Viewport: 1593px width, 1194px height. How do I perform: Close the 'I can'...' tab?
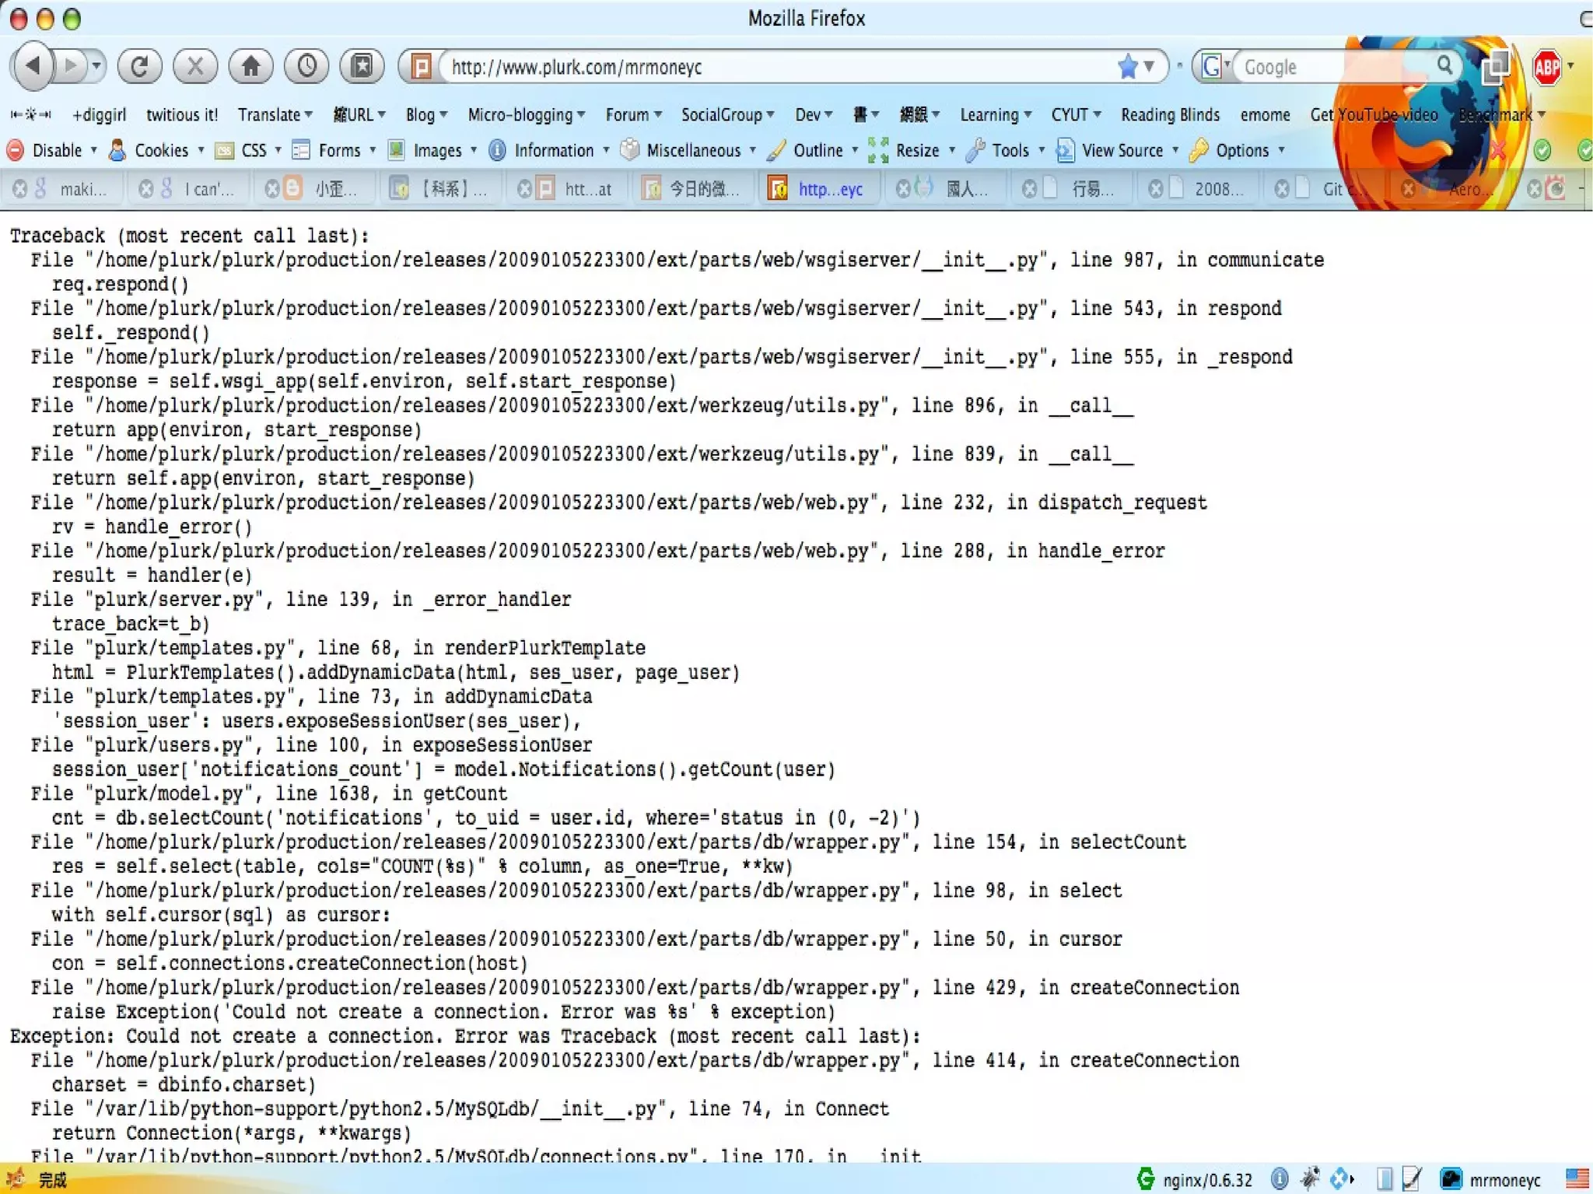coord(145,189)
